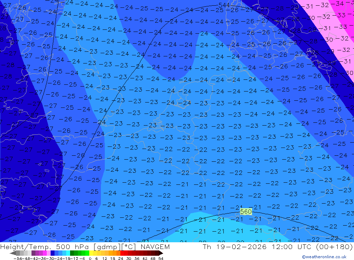This screenshot has width=354, height=260.
Task: Select the cyan swatch near -18 in the legend
Action: coord(68,253)
